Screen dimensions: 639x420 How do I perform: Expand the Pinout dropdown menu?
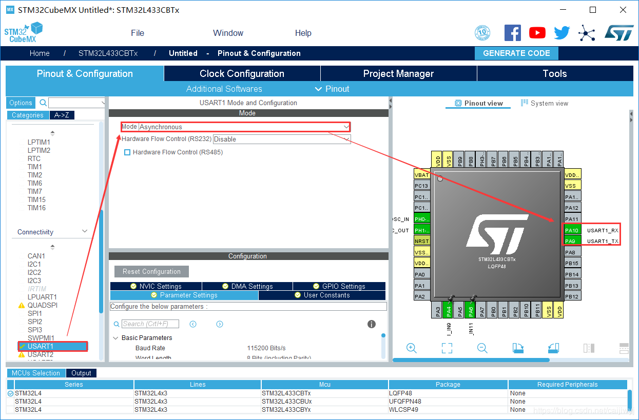(332, 89)
